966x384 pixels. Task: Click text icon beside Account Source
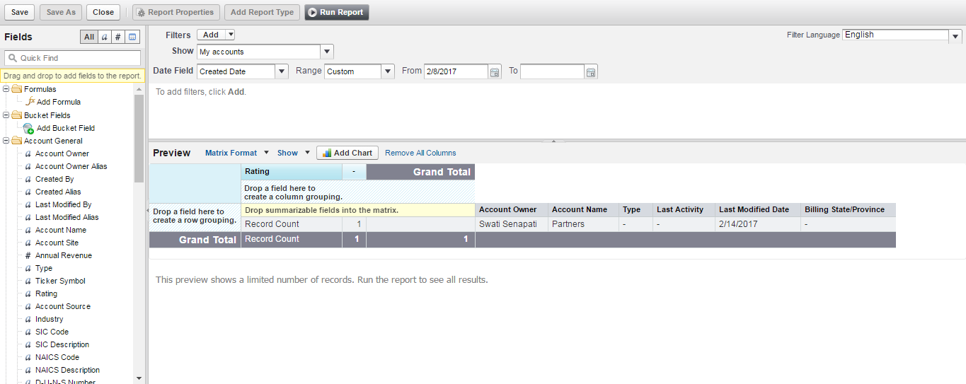[28, 306]
